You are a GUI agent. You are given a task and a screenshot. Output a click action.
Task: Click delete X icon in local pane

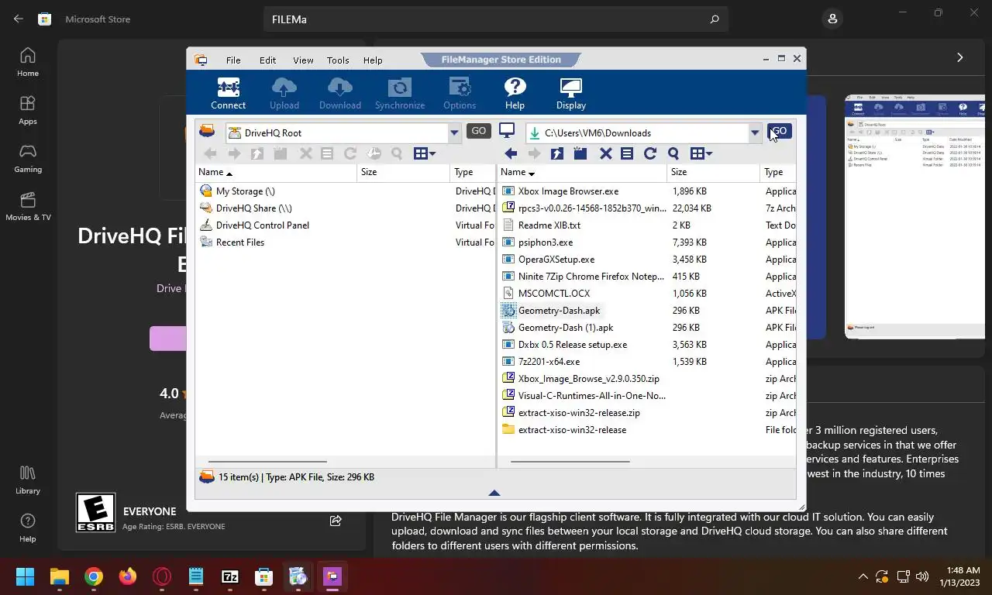[605, 153]
